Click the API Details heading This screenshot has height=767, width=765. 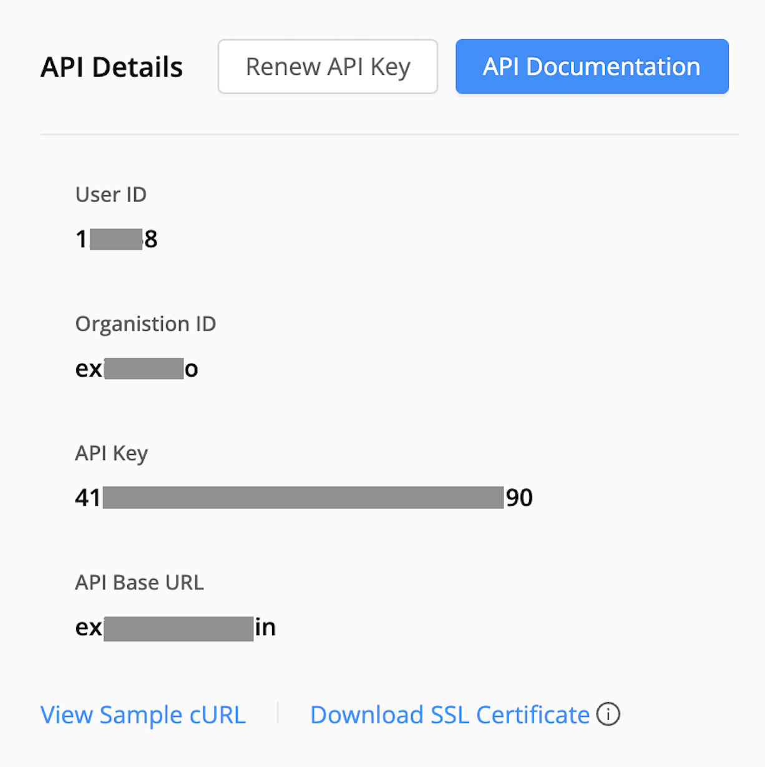coord(112,67)
